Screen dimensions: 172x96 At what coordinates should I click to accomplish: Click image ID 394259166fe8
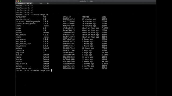pyautogui.click(x=69, y=19)
